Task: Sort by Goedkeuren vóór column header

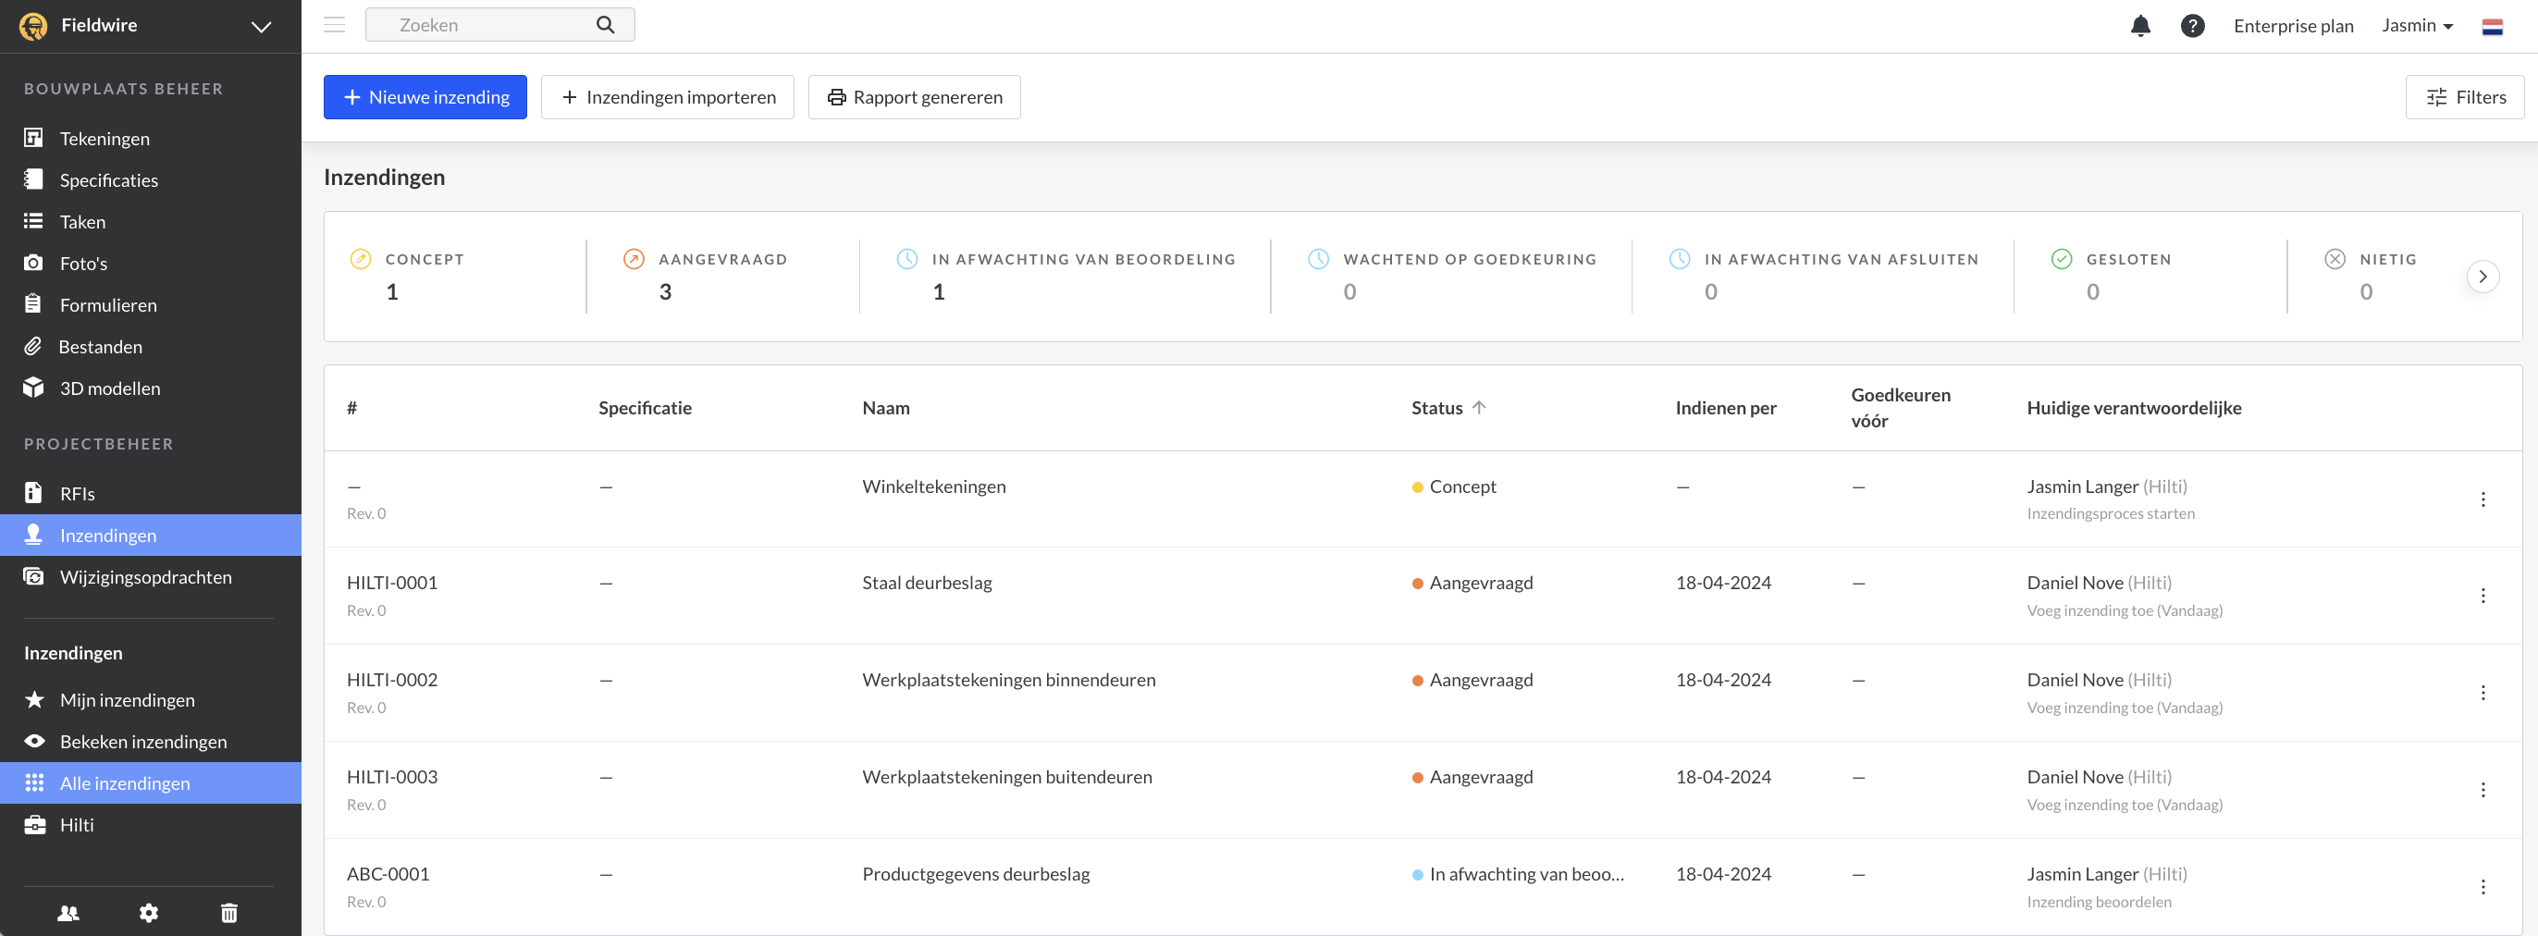Action: 1901,408
